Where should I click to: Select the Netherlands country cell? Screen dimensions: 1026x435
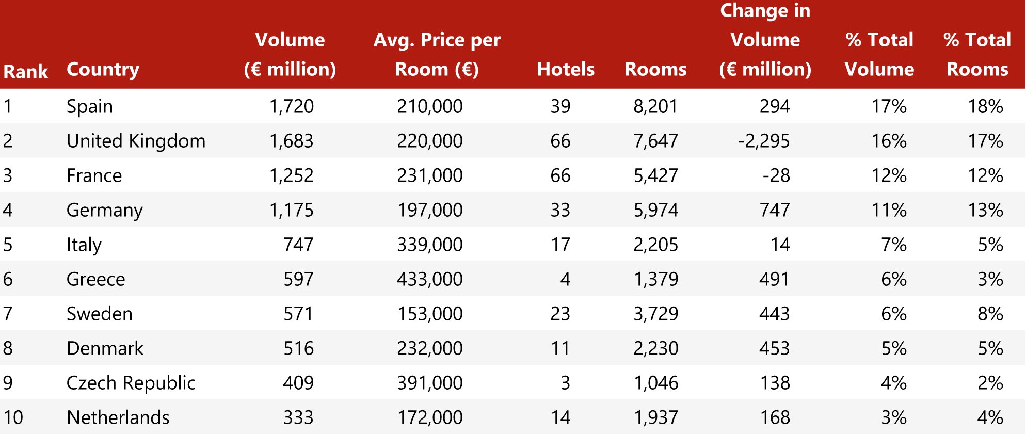pyautogui.click(x=118, y=417)
